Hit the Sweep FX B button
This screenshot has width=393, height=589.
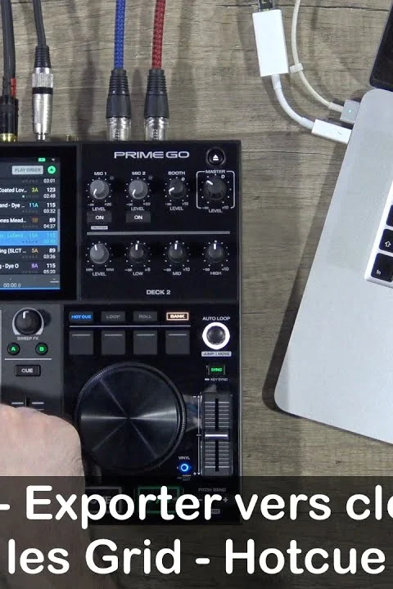(42, 349)
